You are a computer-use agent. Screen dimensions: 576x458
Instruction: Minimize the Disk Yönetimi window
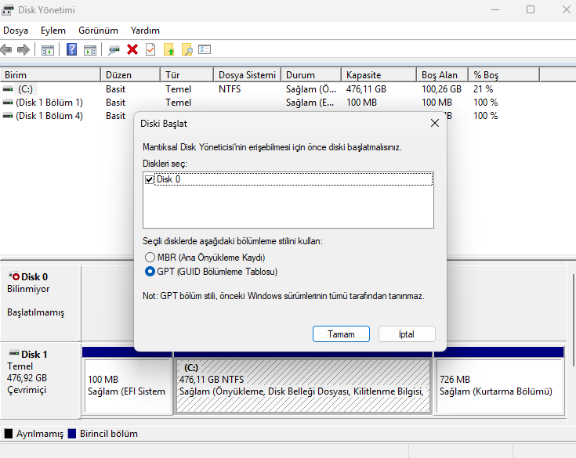pos(495,9)
